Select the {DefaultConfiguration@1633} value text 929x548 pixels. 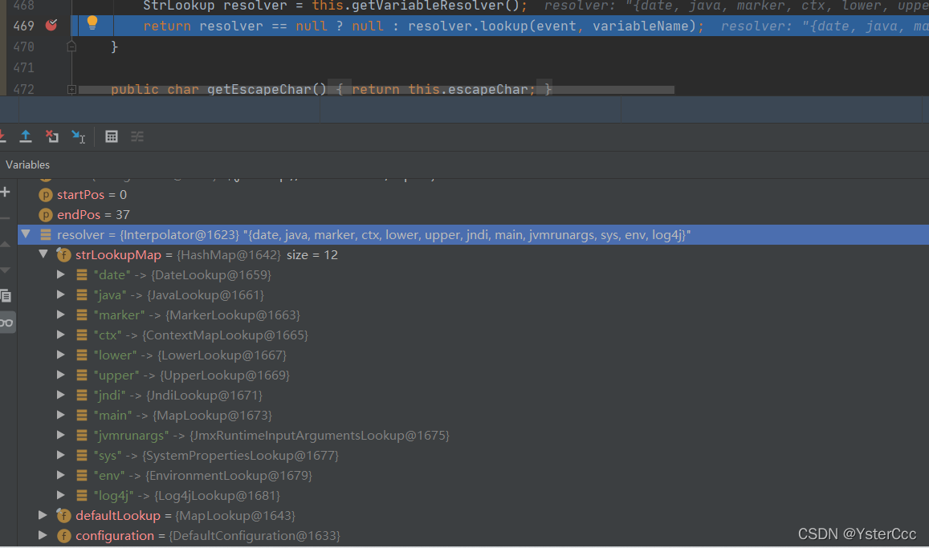255,536
